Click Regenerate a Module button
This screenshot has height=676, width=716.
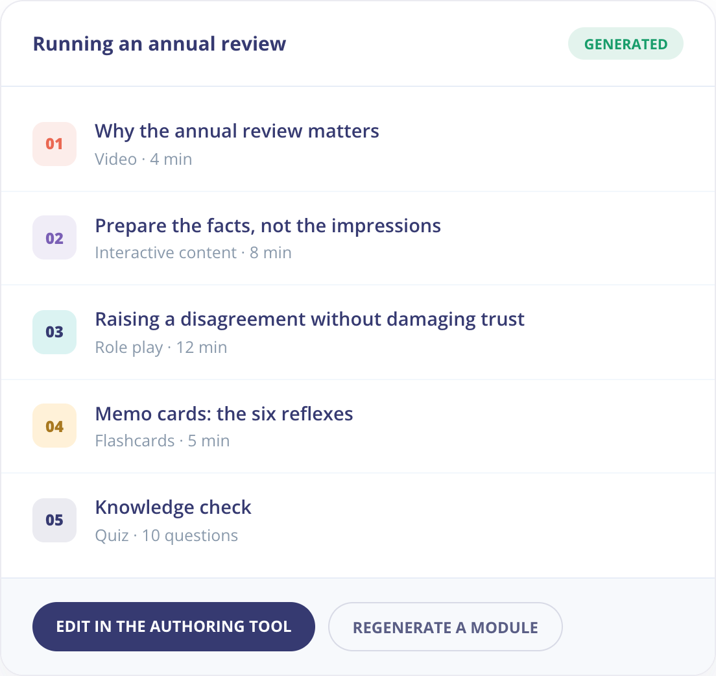[x=445, y=627]
